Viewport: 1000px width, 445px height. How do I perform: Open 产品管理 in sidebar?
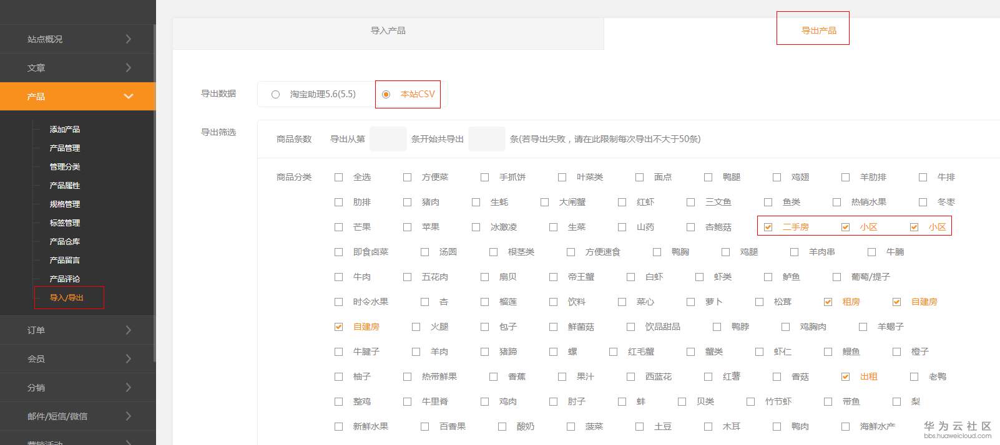tap(65, 148)
